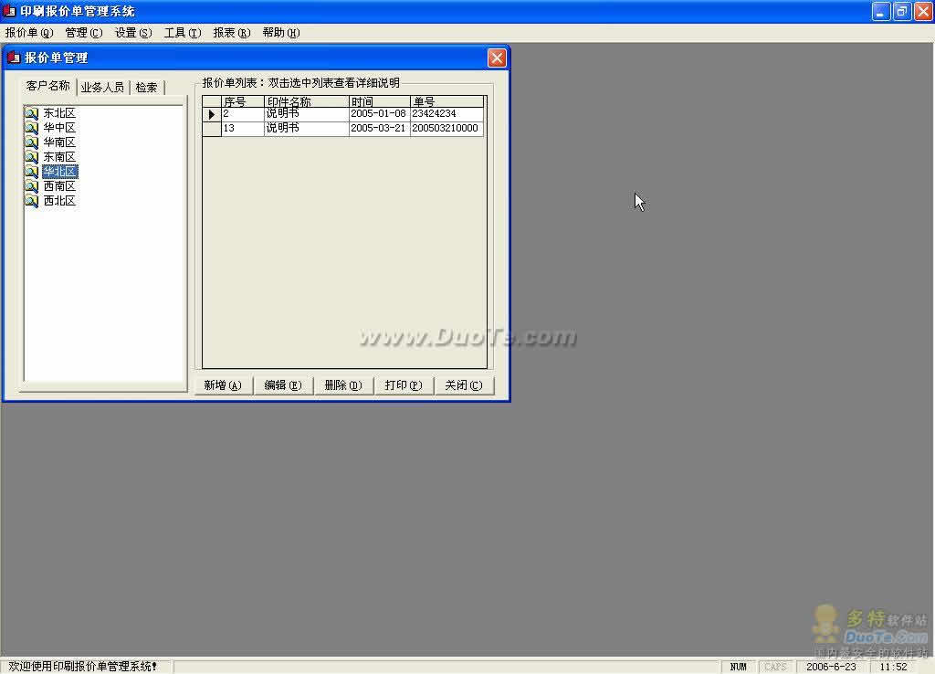Click the date 2006-6-23 in status bar
935x674 pixels.
coord(831,667)
